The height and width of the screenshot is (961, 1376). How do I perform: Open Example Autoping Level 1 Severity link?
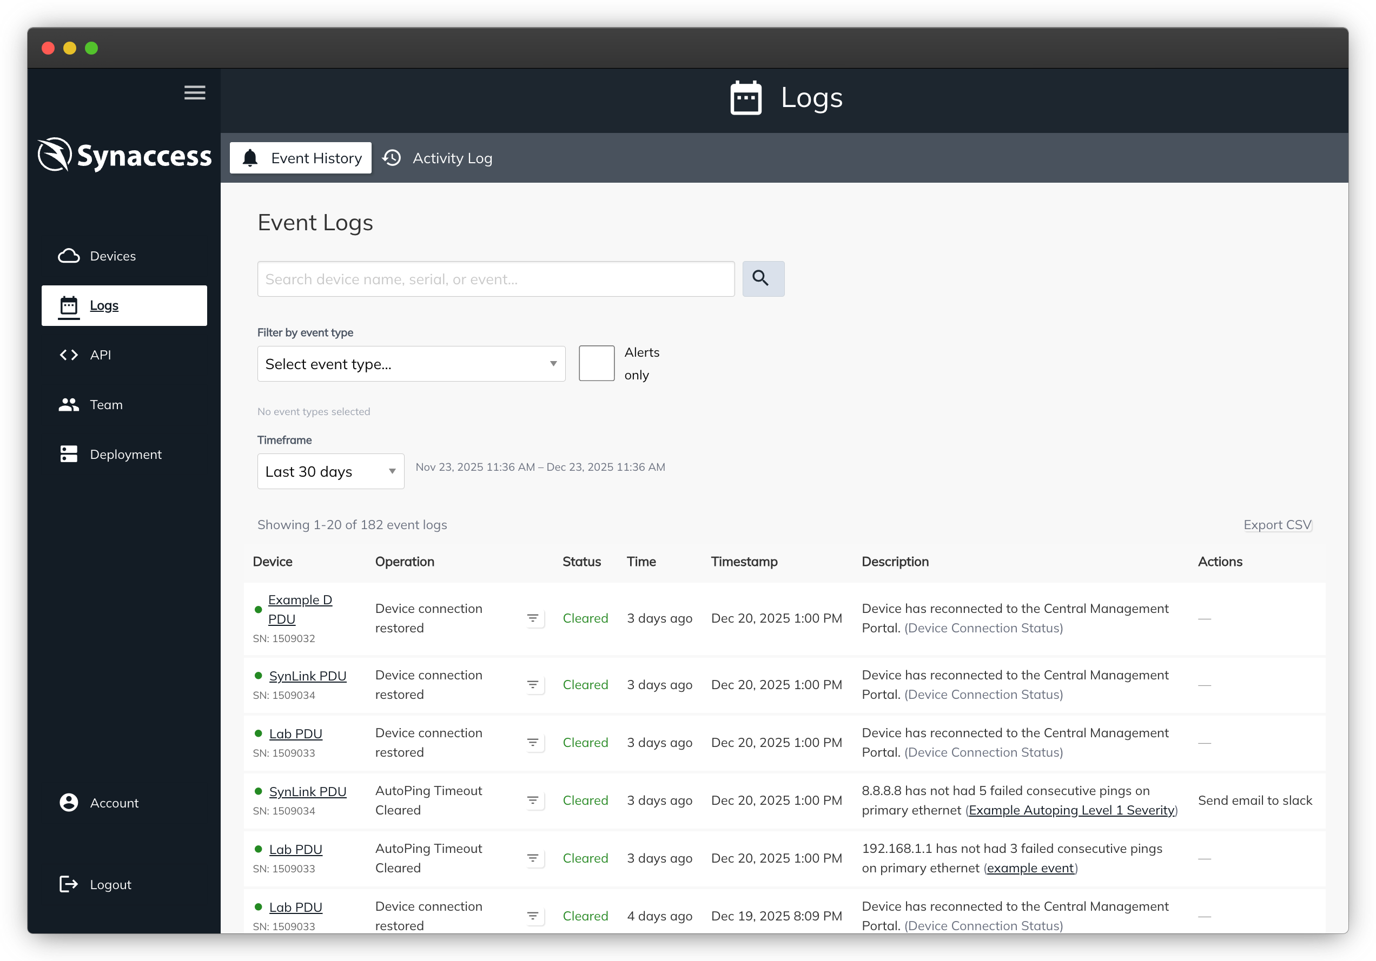coord(1071,810)
